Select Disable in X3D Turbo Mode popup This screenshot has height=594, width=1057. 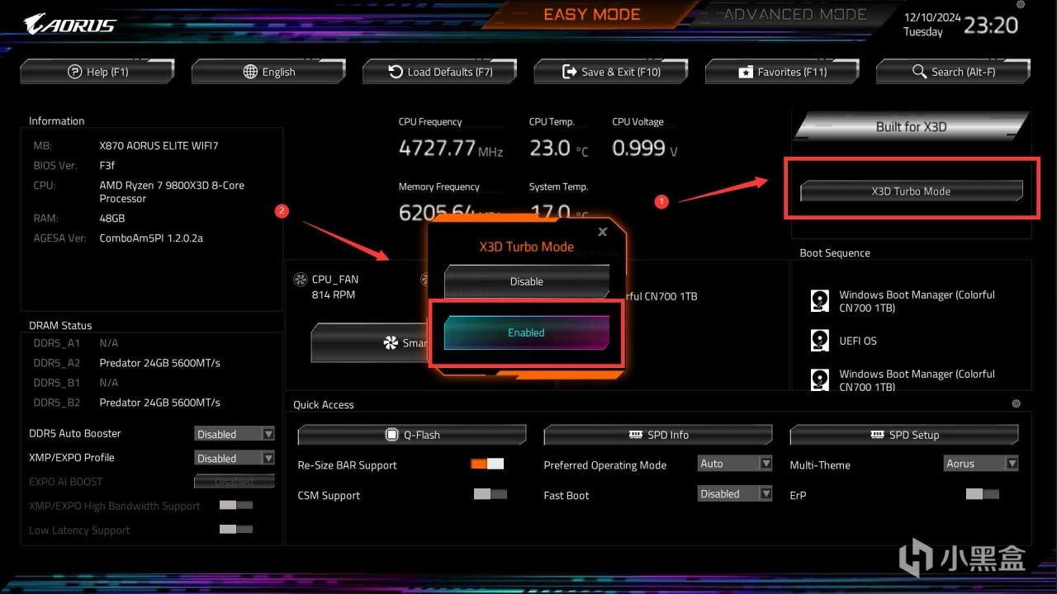click(527, 281)
